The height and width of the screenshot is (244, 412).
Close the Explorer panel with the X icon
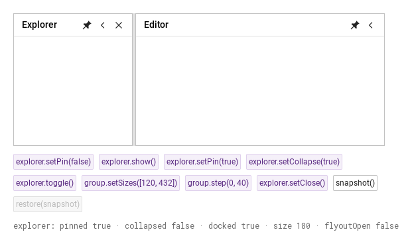(119, 25)
